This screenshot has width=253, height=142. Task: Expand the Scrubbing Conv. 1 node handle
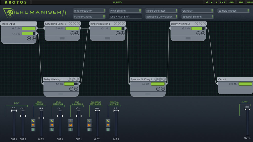(x=62, y=38)
